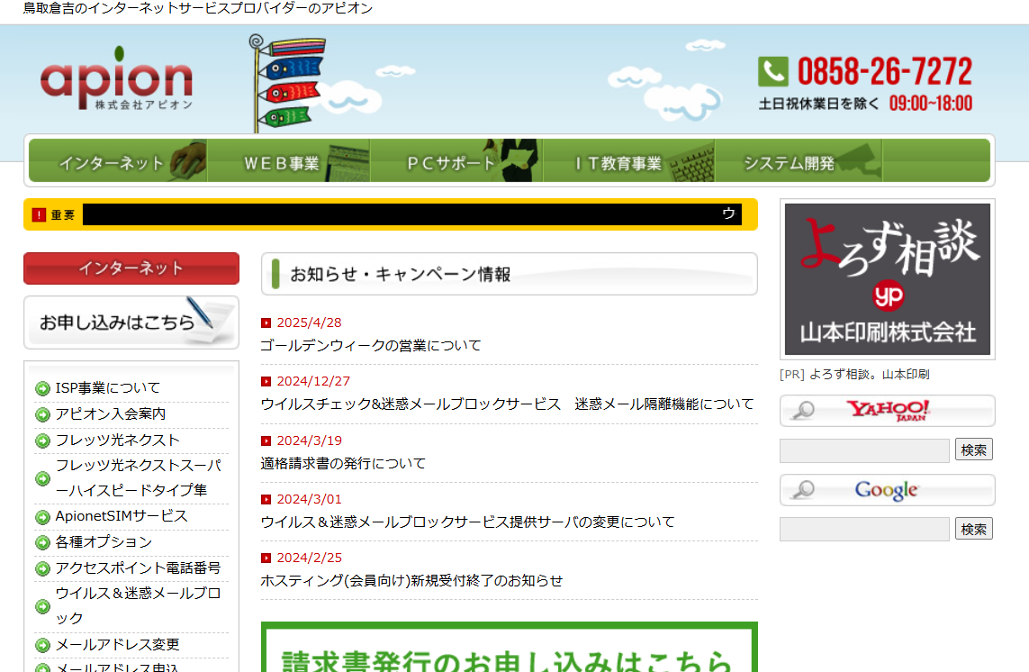1029x672 pixels.
Task: Click the red インターネット button
Action: tap(131, 268)
